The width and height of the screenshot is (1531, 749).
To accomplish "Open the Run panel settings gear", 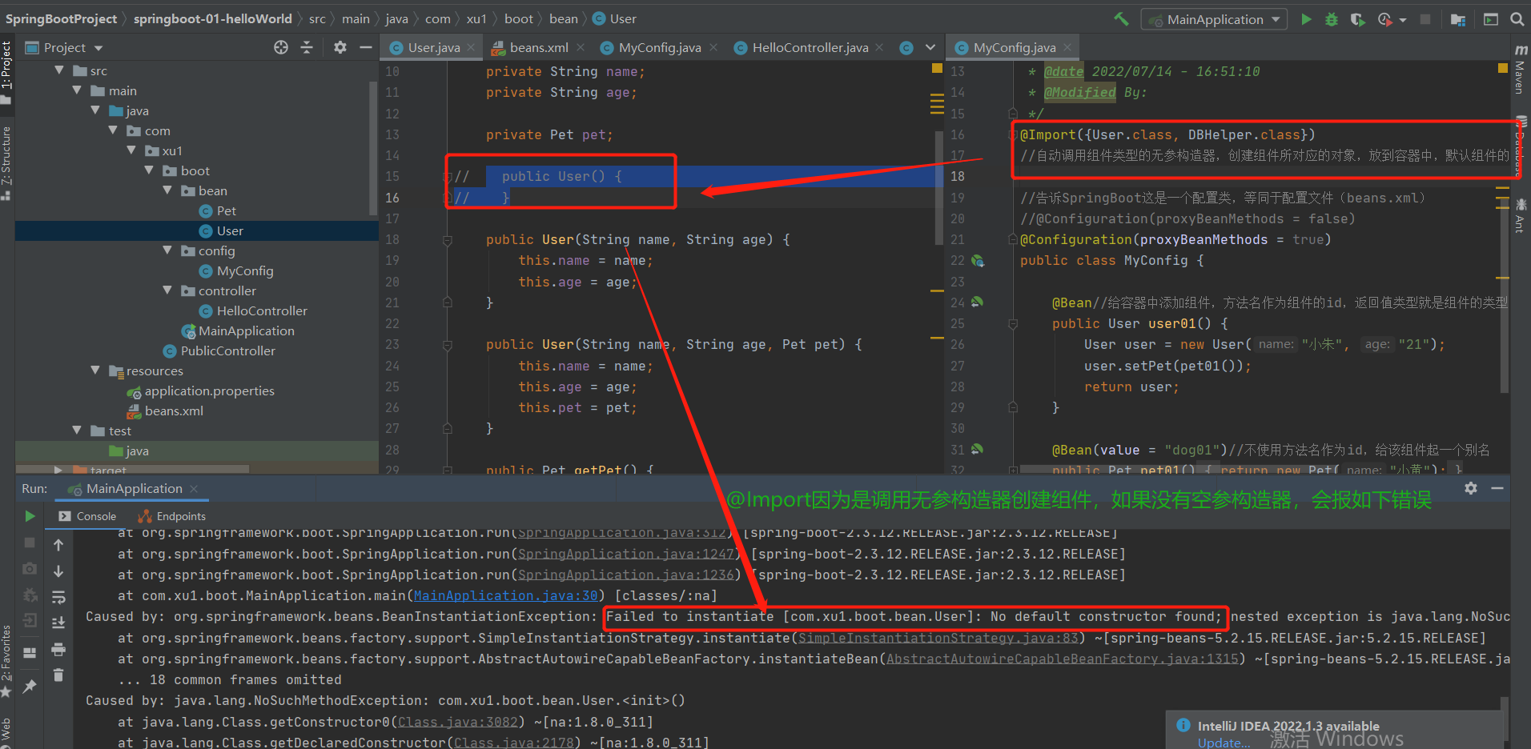I will click(1471, 488).
